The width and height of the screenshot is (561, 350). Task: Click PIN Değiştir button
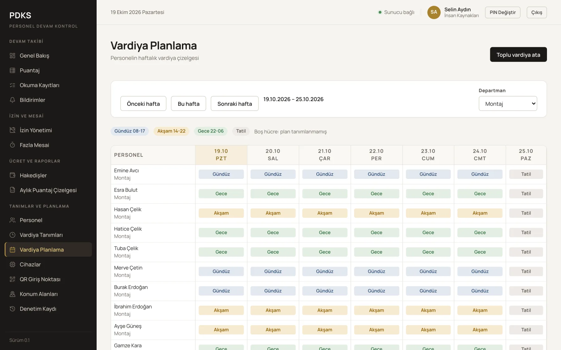(503, 12)
